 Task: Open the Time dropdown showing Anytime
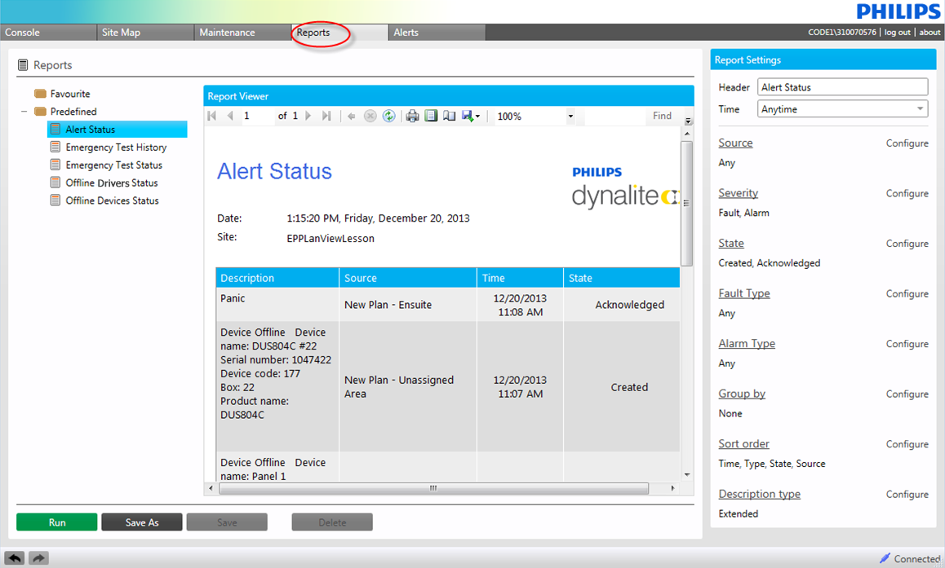(x=842, y=109)
